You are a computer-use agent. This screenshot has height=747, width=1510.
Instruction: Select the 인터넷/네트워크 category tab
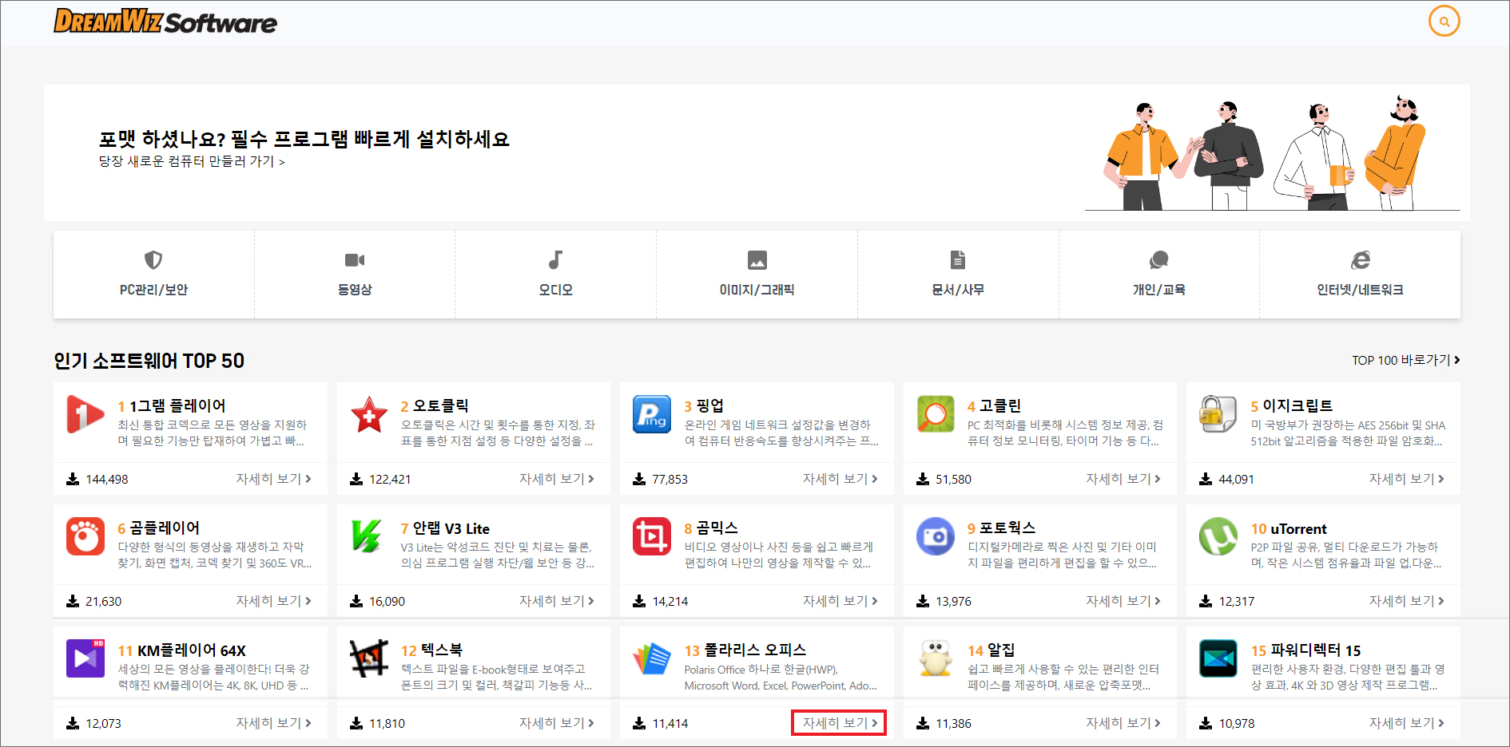pos(1360,275)
